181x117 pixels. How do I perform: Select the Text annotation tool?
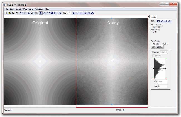74,13
